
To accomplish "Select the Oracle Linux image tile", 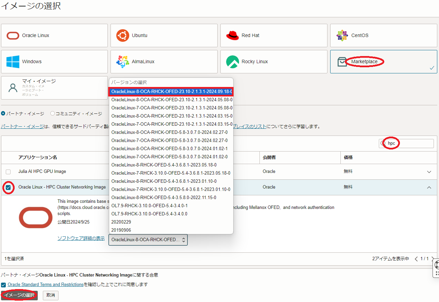I will tap(54, 35).
